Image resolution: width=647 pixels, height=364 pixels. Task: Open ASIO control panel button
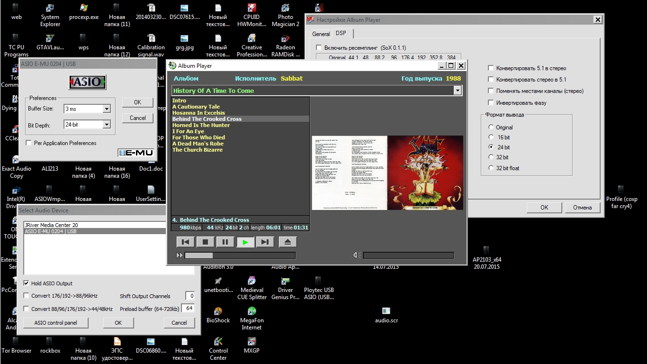tap(55, 323)
